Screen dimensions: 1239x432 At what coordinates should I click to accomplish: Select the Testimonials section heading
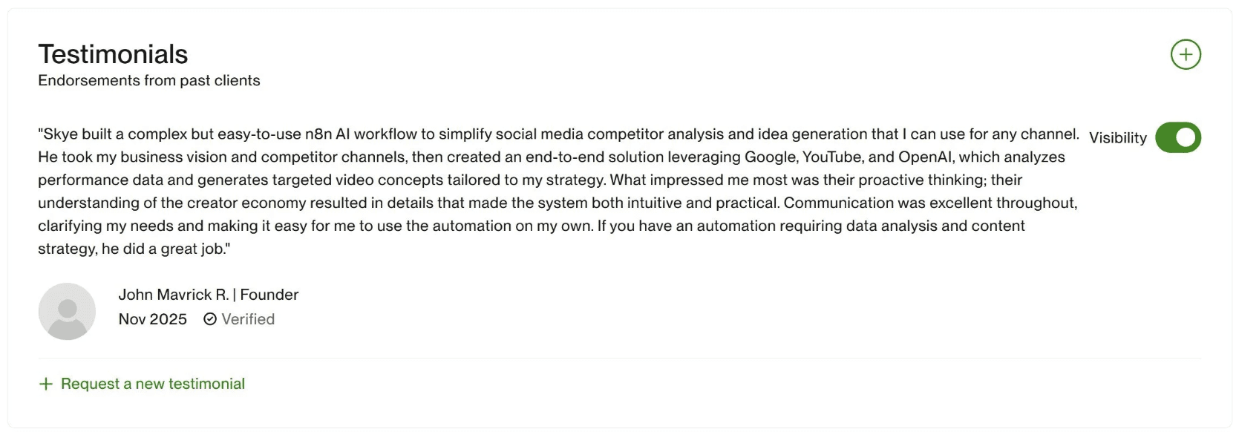tap(112, 53)
